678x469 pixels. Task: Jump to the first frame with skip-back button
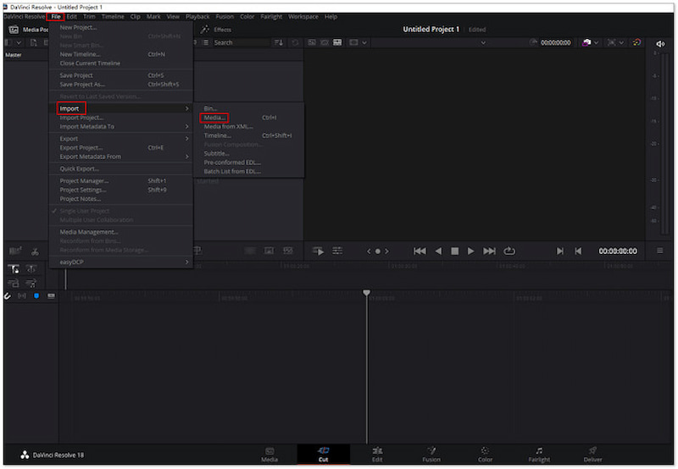coord(420,251)
